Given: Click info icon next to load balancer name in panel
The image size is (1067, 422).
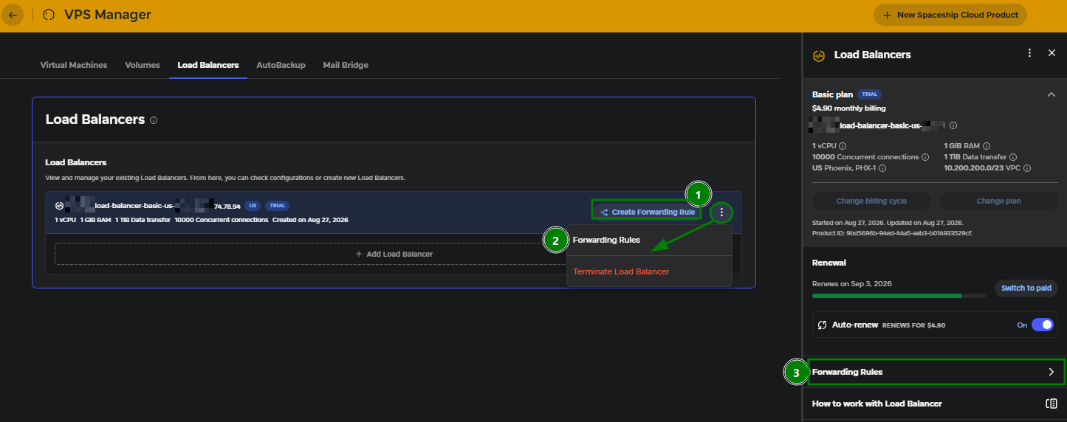Looking at the screenshot, I should tap(953, 125).
